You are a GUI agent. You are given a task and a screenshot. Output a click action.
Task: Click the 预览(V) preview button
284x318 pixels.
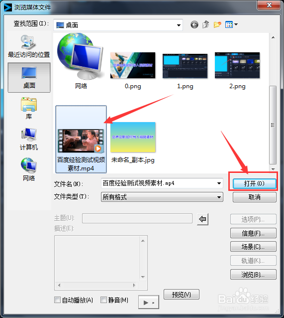click(182, 294)
